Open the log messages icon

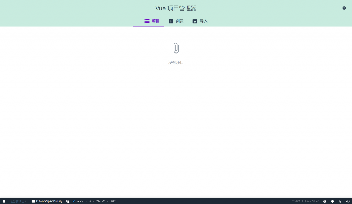68,201
